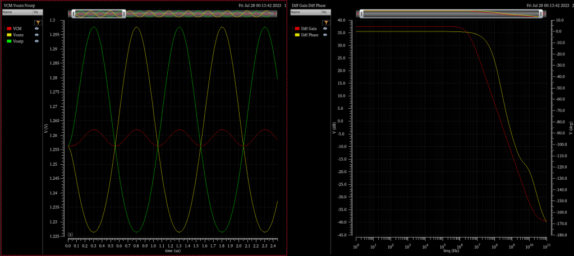Click the filter icon in VCM legend panel
The width and height of the screenshot is (574, 256).
(38, 22)
